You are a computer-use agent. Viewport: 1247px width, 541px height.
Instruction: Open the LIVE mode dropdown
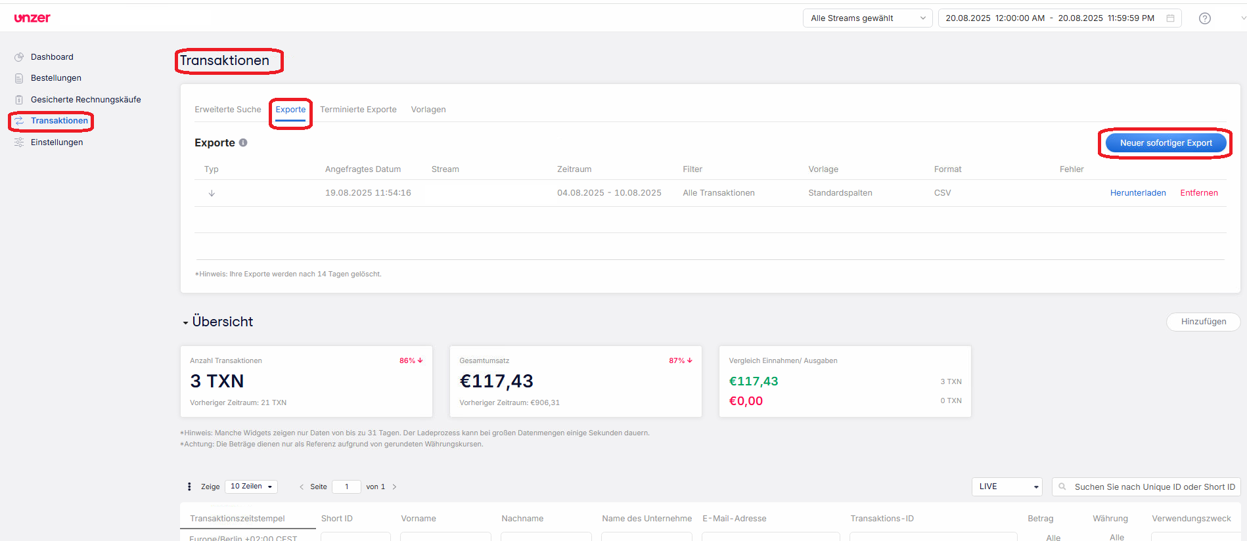1007,487
